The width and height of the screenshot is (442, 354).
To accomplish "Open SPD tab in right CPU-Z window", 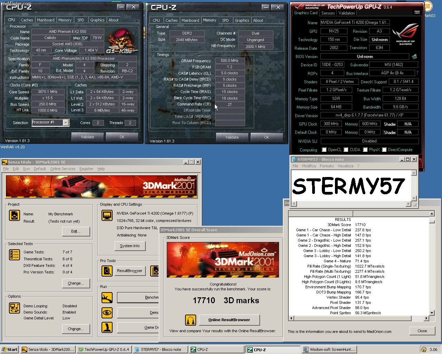I will click(225, 20).
